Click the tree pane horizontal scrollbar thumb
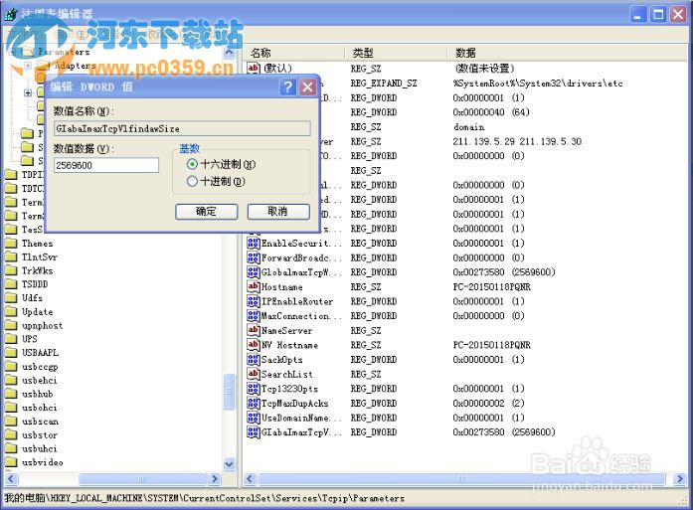This screenshot has width=693, height=510. (x=142, y=478)
